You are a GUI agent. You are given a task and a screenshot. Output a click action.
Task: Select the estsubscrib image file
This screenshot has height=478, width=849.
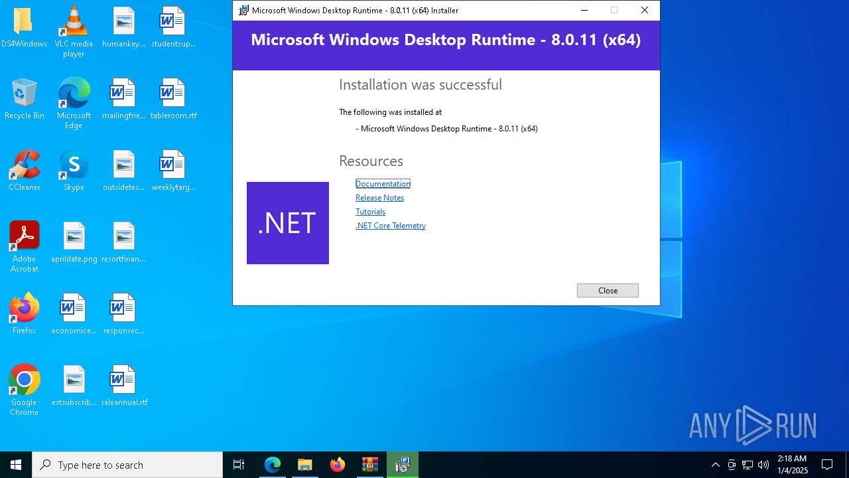(x=74, y=380)
